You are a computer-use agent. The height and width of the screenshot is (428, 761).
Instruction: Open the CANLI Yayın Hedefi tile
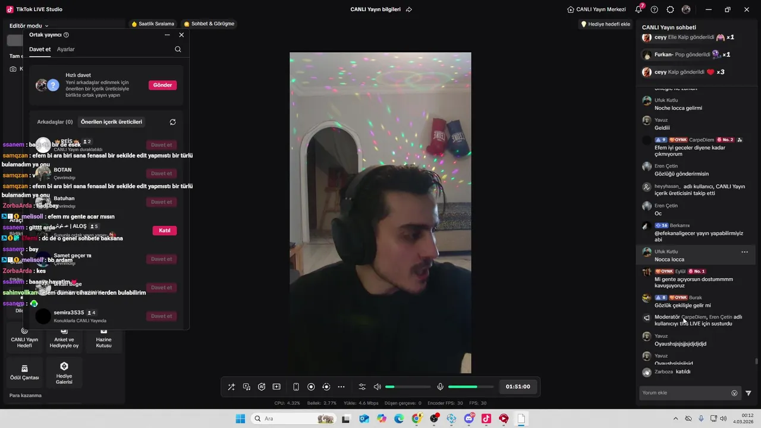coord(24,337)
